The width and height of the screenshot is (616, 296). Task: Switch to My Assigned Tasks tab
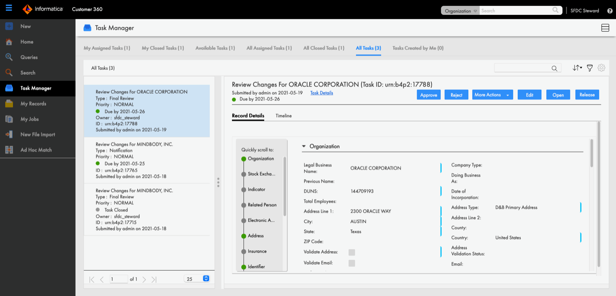click(x=107, y=48)
